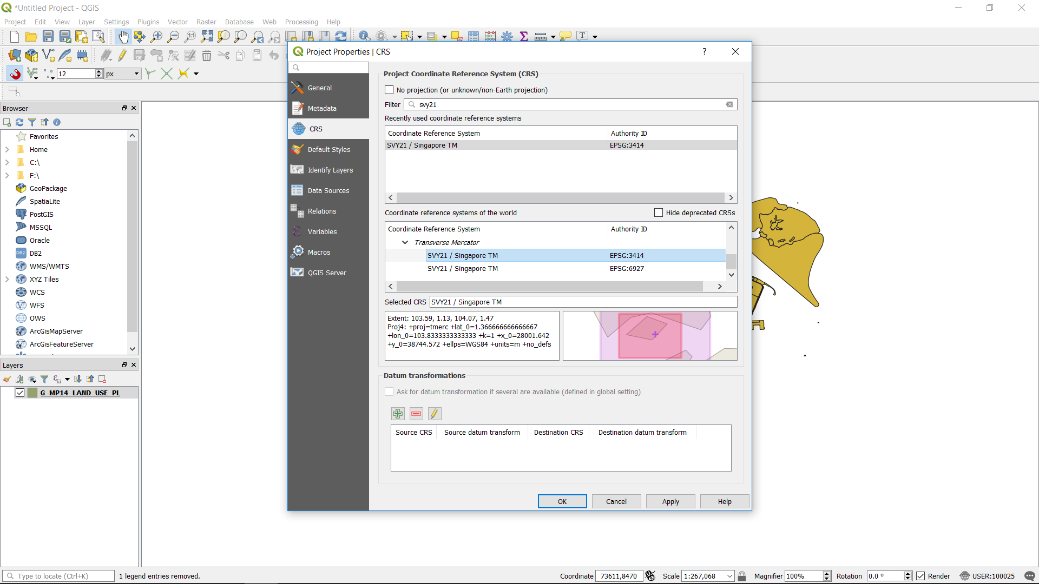Screen dimensions: 1039x584
Task: Click the Refresh icon in Browser panel
Action: tap(19, 122)
